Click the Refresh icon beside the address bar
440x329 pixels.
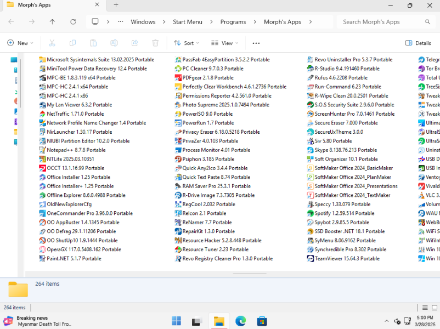73,21
